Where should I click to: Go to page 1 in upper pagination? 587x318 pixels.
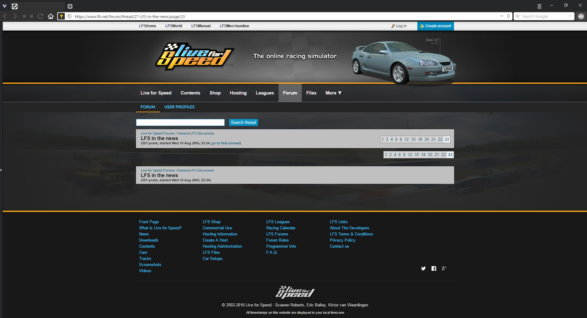(382, 139)
